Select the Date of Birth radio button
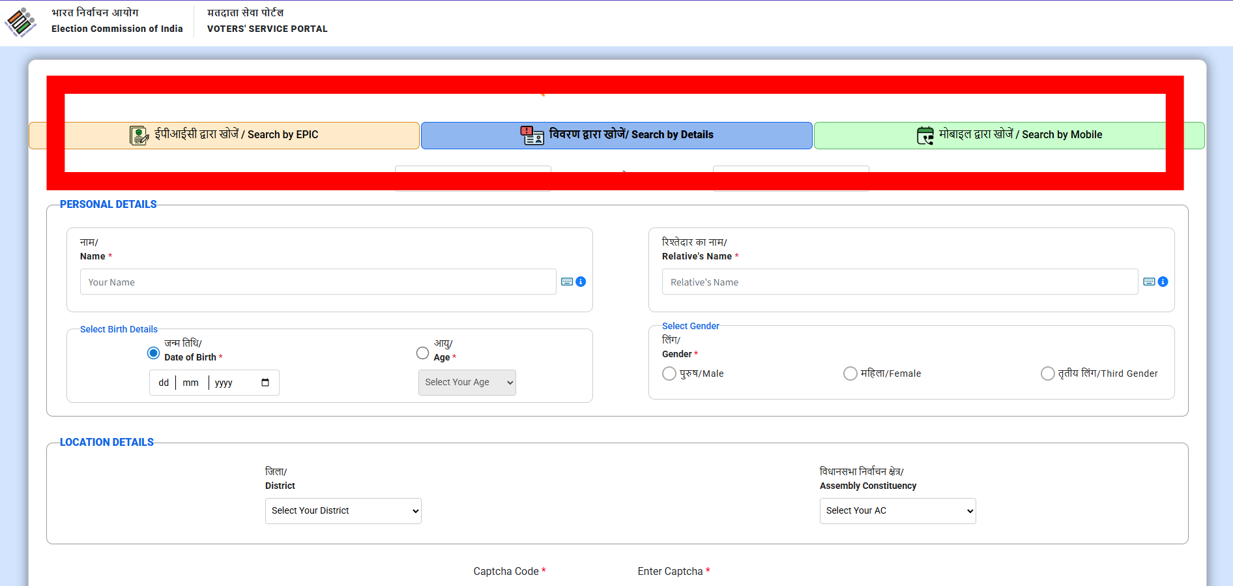The image size is (1233, 586). [153, 353]
